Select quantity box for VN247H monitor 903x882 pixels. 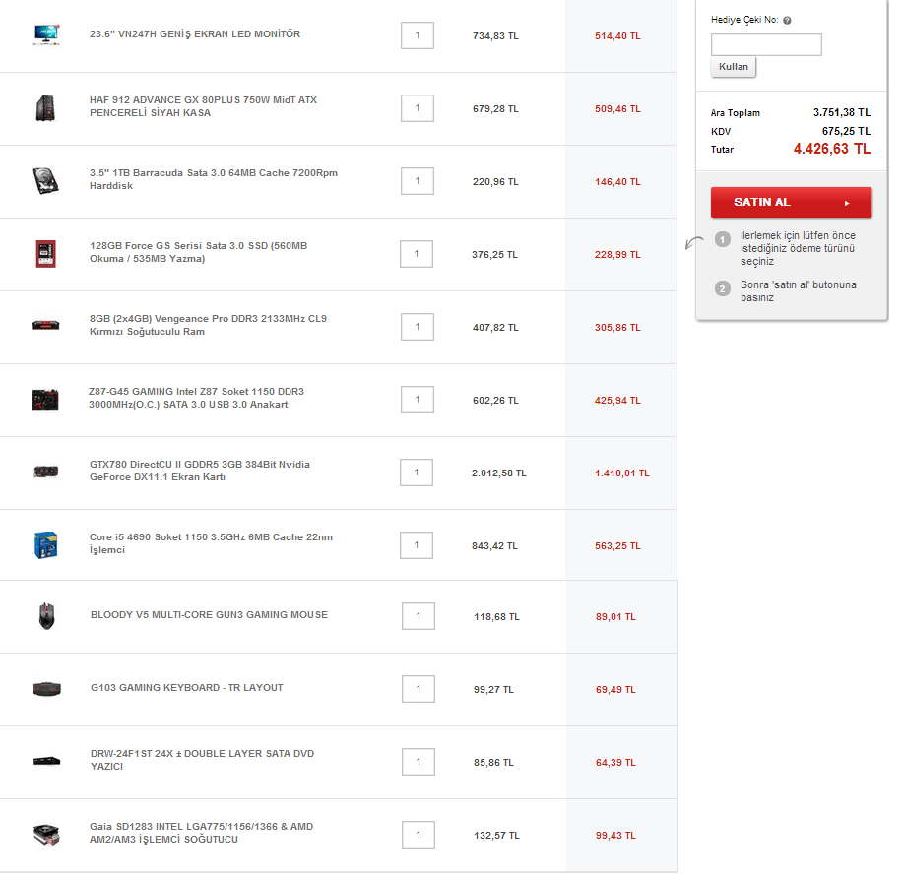418,35
